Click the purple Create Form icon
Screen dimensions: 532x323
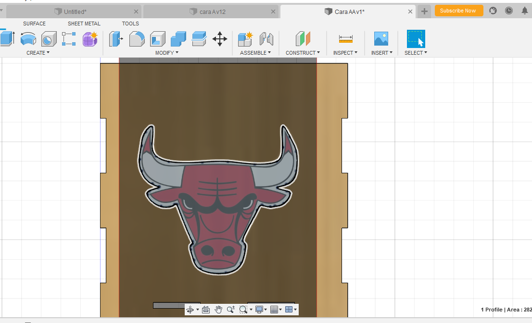[90, 39]
